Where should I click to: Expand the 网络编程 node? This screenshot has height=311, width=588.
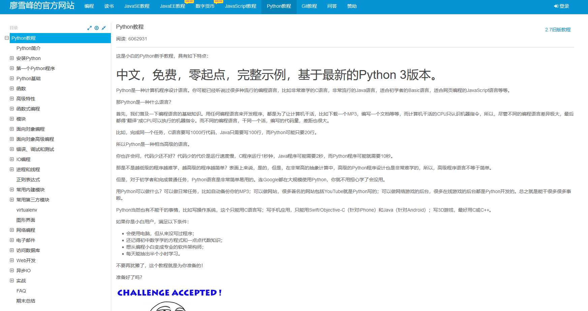click(12, 230)
